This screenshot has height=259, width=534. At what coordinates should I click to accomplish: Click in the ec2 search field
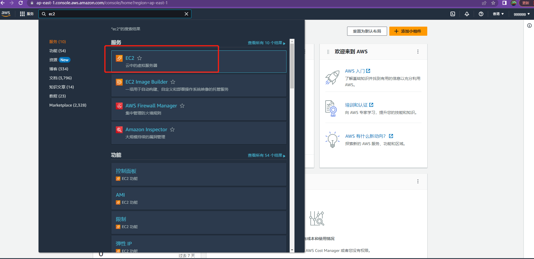115,14
